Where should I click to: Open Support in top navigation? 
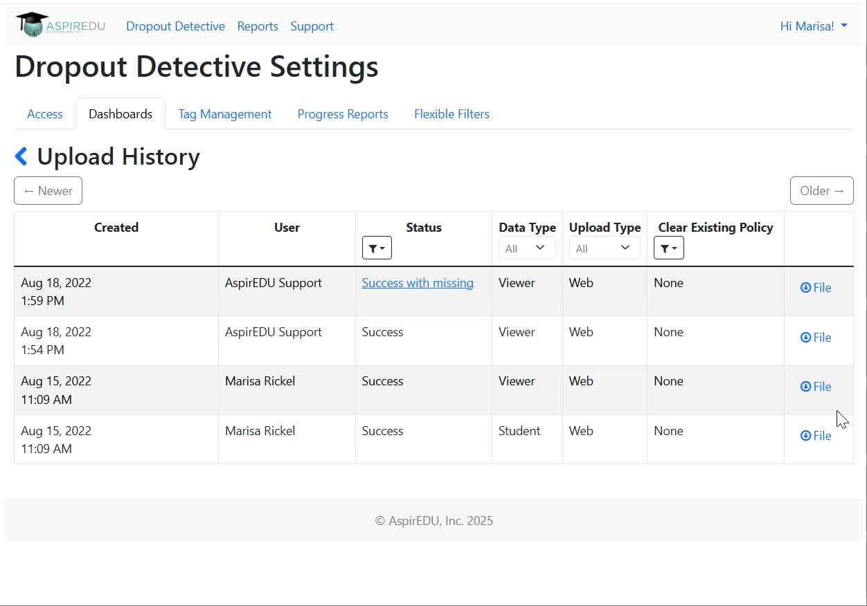point(312,26)
